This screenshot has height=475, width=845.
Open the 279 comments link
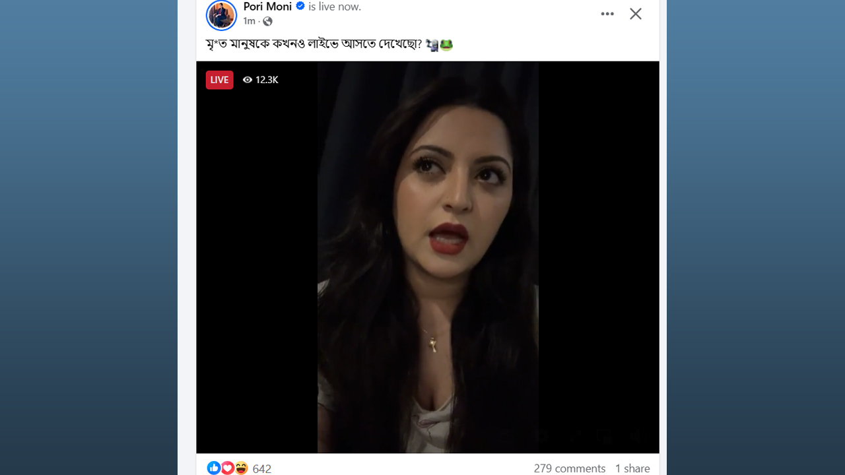tap(569, 468)
